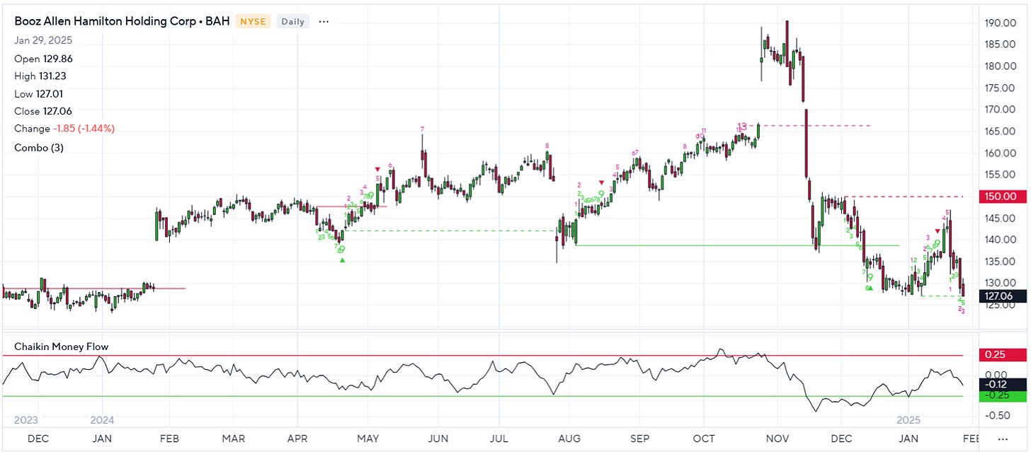Click the SEP label on time axis
Screen dimensions: 1031x454
[x=639, y=438]
